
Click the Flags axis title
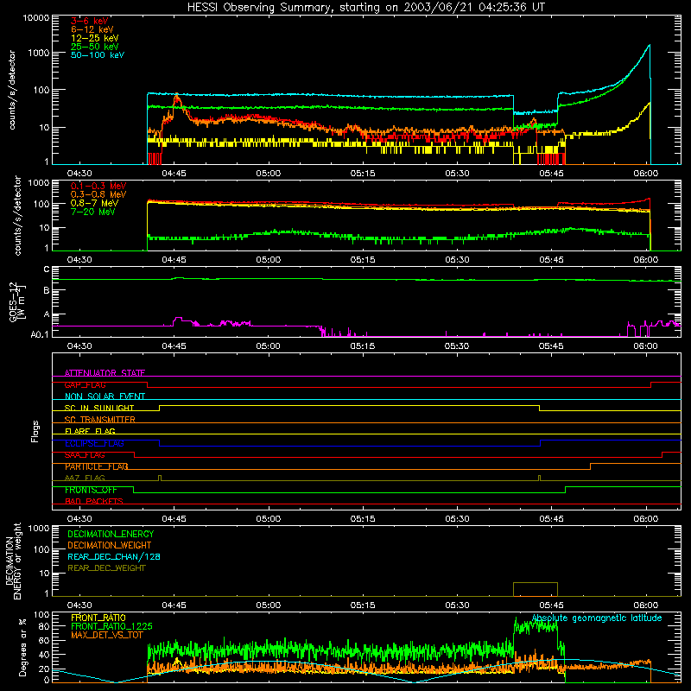pyautogui.click(x=35, y=431)
